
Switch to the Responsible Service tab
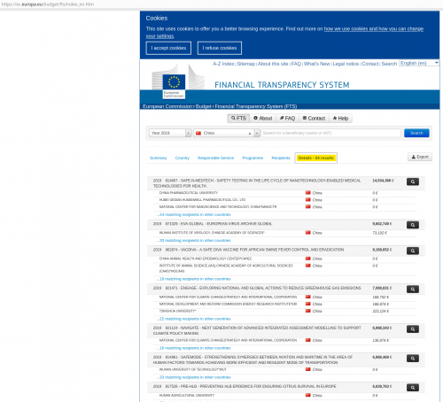(215, 158)
